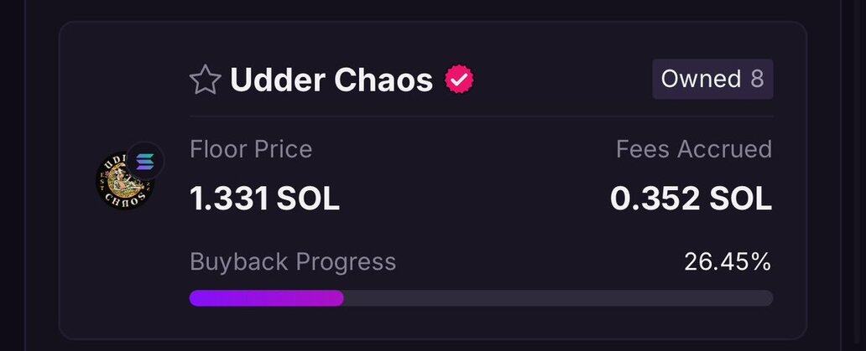Click the Buyback Progress label
The image size is (866, 351).
click(293, 261)
